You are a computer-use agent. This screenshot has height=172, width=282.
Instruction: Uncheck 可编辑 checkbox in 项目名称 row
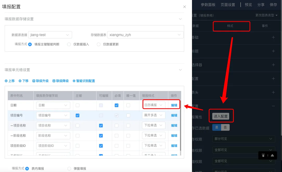(101, 126)
